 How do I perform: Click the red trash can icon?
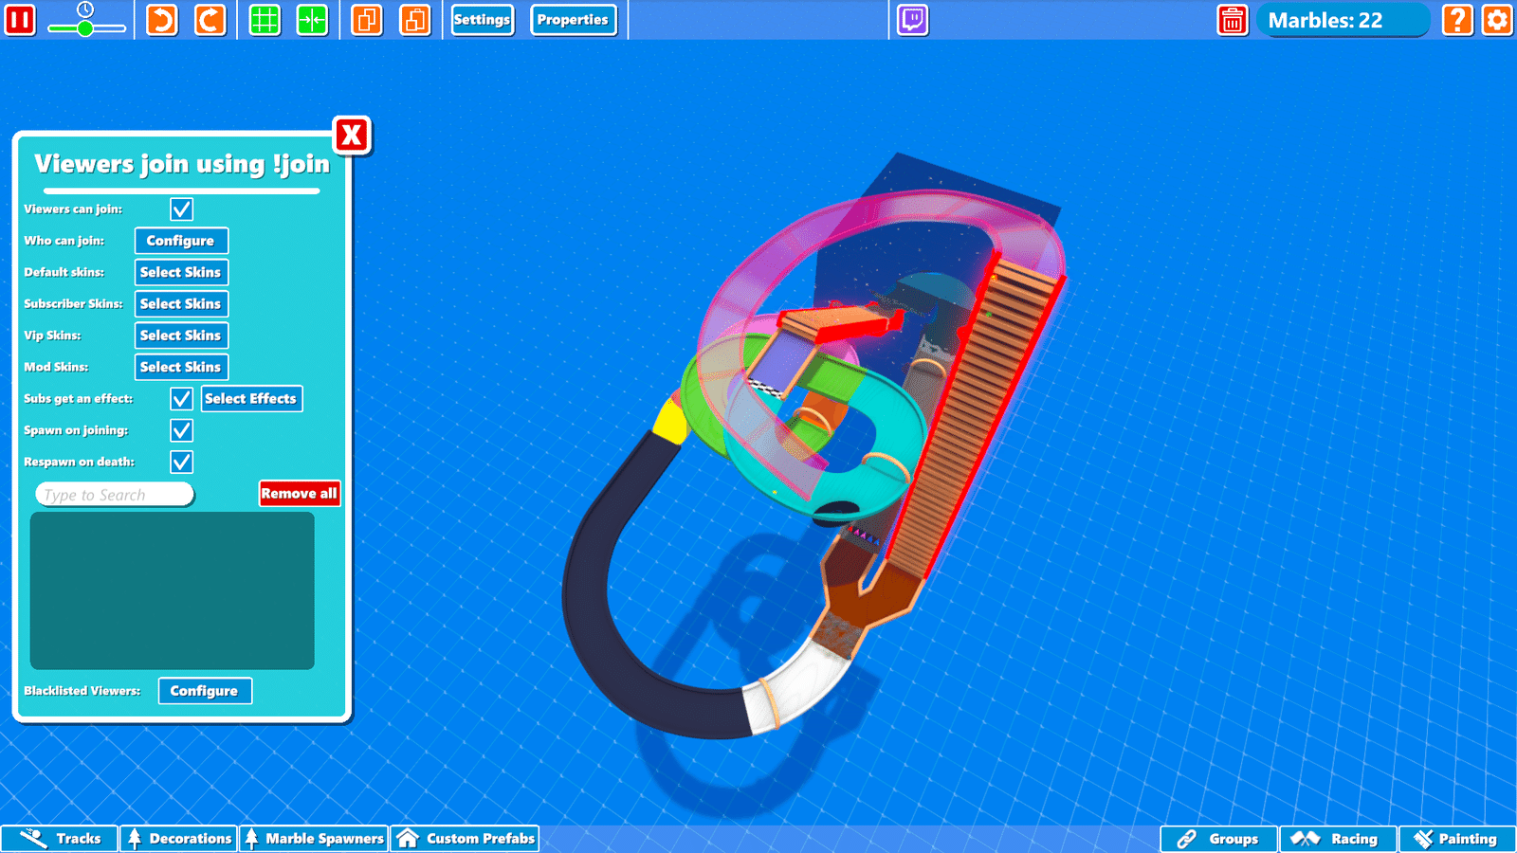[1233, 20]
